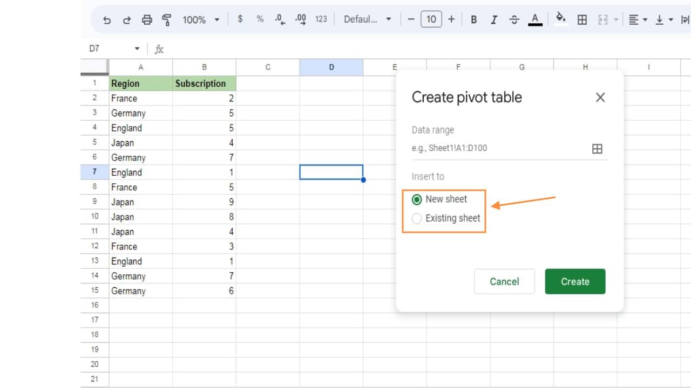This screenshot has width=691, height=388.
Task: Click the merge cells icon
Action: click(602, 20)
